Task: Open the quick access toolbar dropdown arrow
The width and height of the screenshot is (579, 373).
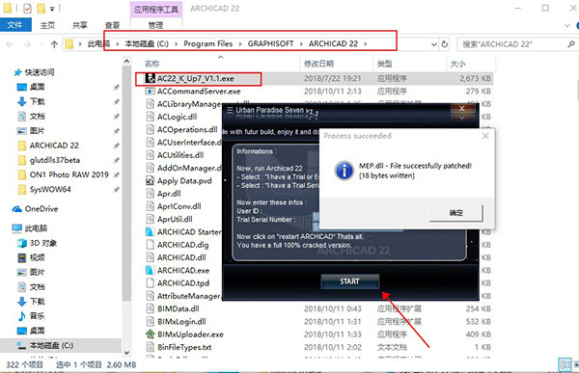Action: tap(52, 9)
